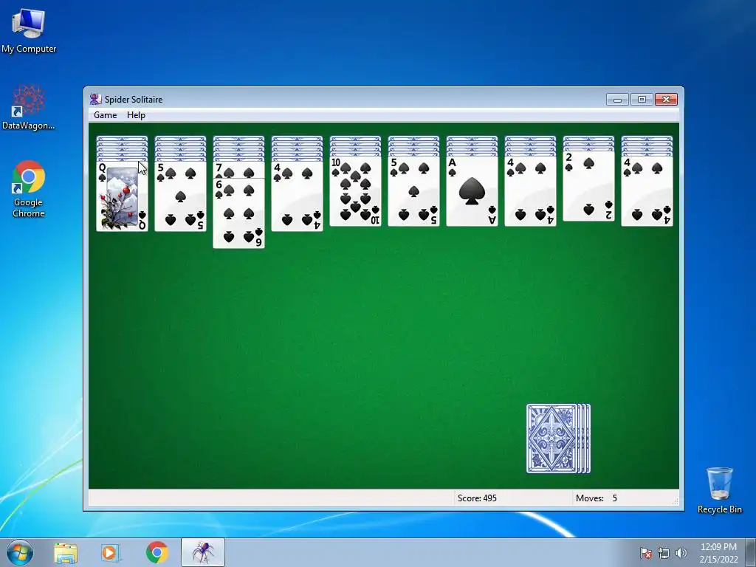This screenshot has height=567, width=756.
Task: Open Windows Explorer from taskbar
Action: tap(66, 553)
